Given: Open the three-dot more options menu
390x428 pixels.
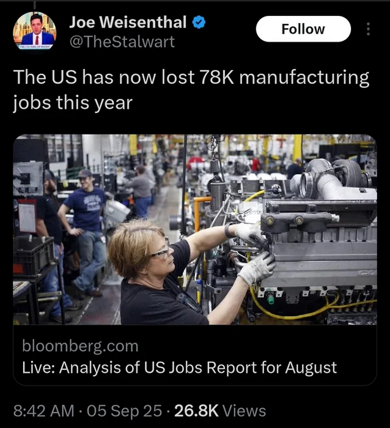Looking at the screenshot, I should coord(368,29).
